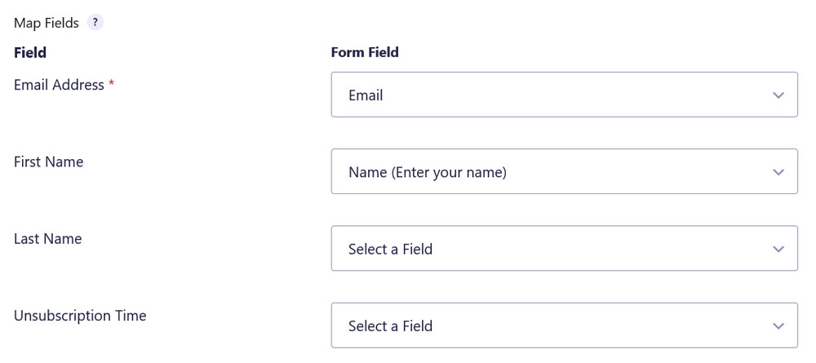Expand the Unsubscription Time Select a Field dropdown
The height and width of the screenshot is (363, 816).
564,325
